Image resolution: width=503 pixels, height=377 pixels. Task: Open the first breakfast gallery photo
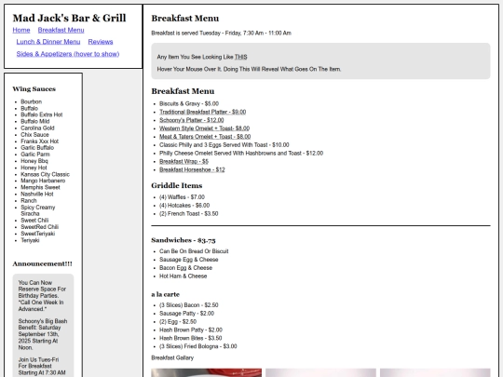206,373
